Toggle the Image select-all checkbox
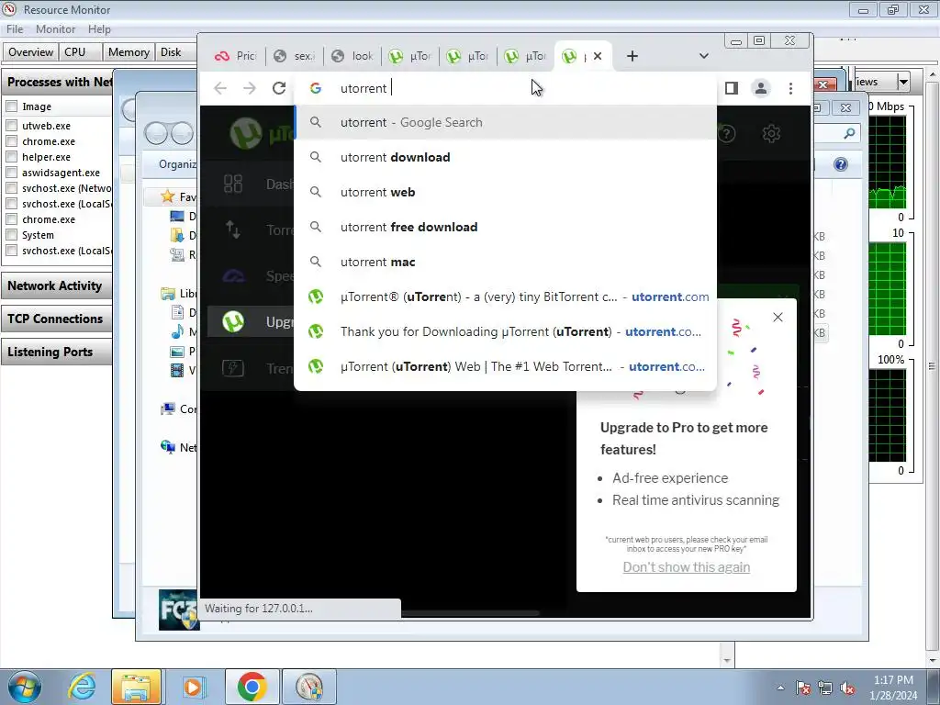This screenshot has width=940, height=705. (x=11, y=106)
